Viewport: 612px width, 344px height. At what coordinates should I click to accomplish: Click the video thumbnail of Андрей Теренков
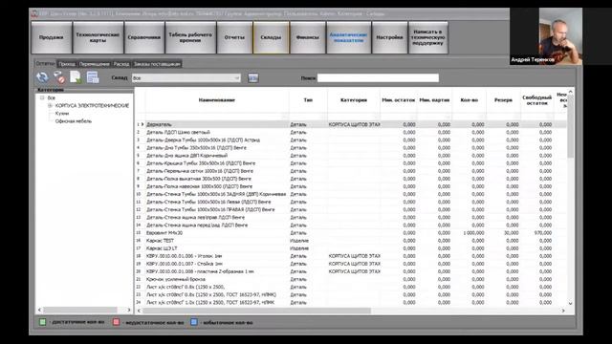click(x=546, y=36)
